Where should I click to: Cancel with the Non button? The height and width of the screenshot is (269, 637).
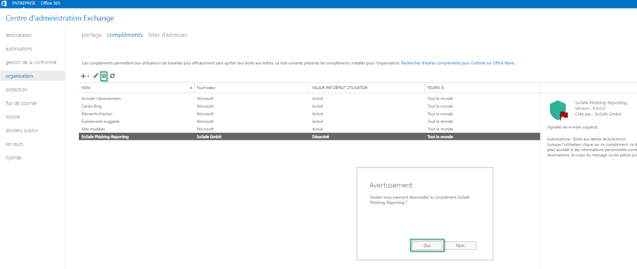pyautogui.click(x=460, y=246)
